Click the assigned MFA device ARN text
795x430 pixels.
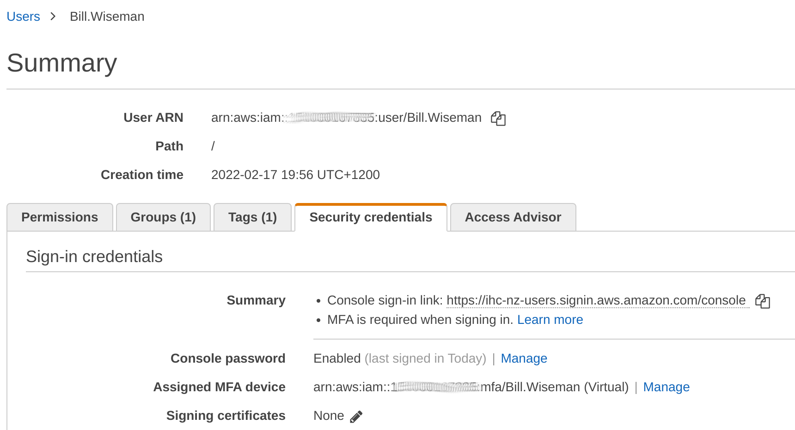click(471, 387)
